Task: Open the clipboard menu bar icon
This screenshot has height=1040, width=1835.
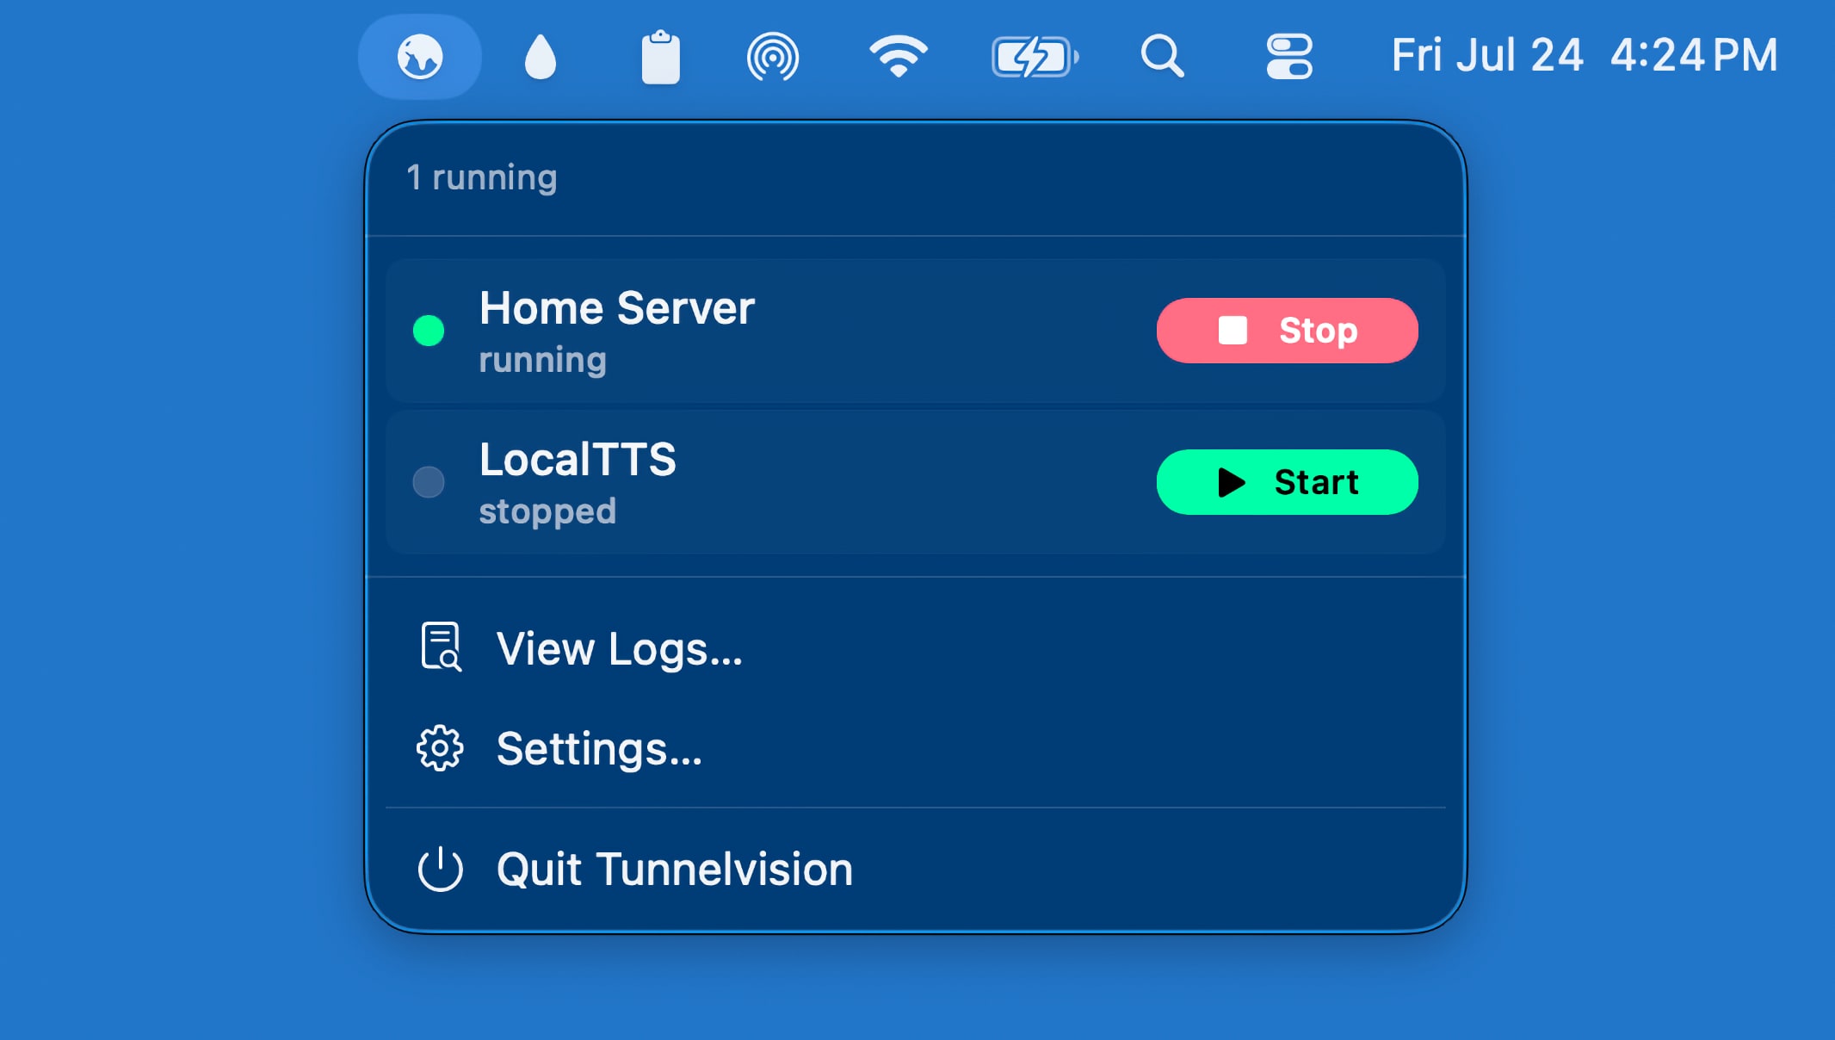Action: [x=661, y=57]
